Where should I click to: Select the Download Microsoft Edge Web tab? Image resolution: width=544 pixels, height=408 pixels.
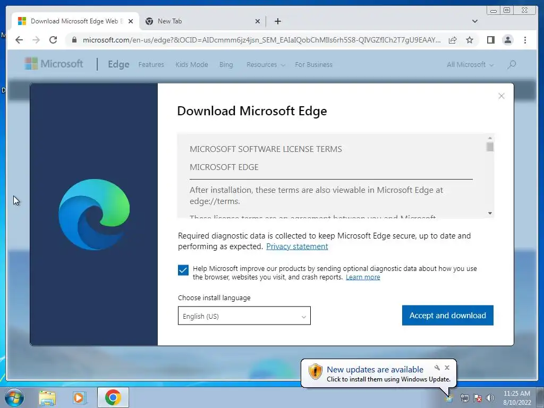(x=75, y=21)
